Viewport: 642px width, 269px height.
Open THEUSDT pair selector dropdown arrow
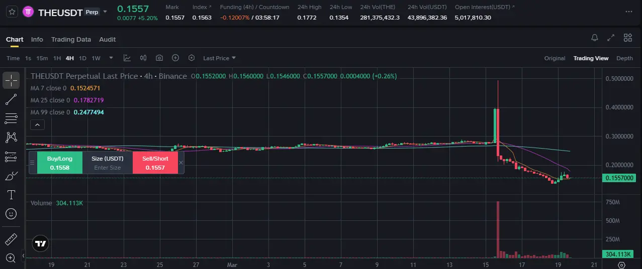pyautogui.click(x=105, y=12)
